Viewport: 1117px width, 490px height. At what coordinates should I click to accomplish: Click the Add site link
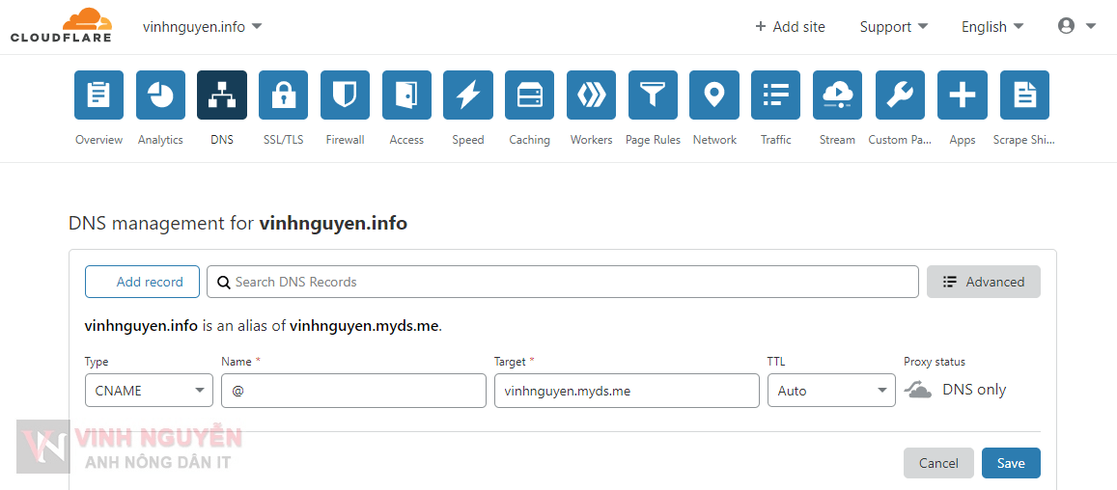pos(790,26)
